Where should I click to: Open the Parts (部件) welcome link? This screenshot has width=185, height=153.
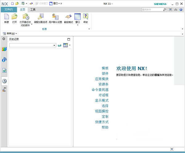105,73
